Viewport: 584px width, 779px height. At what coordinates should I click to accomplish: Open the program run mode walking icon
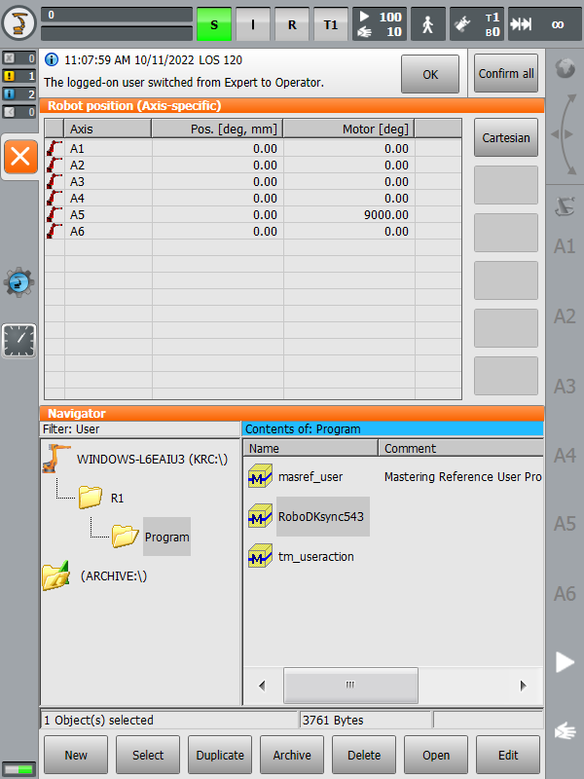tap(428, 24)
